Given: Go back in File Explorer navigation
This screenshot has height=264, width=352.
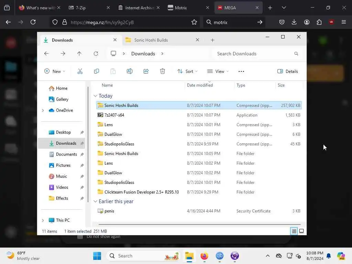Looking at the screenshot, I should click(x=46, y=54).
